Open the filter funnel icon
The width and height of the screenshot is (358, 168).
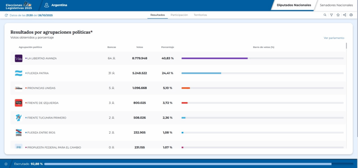point(331,15)
